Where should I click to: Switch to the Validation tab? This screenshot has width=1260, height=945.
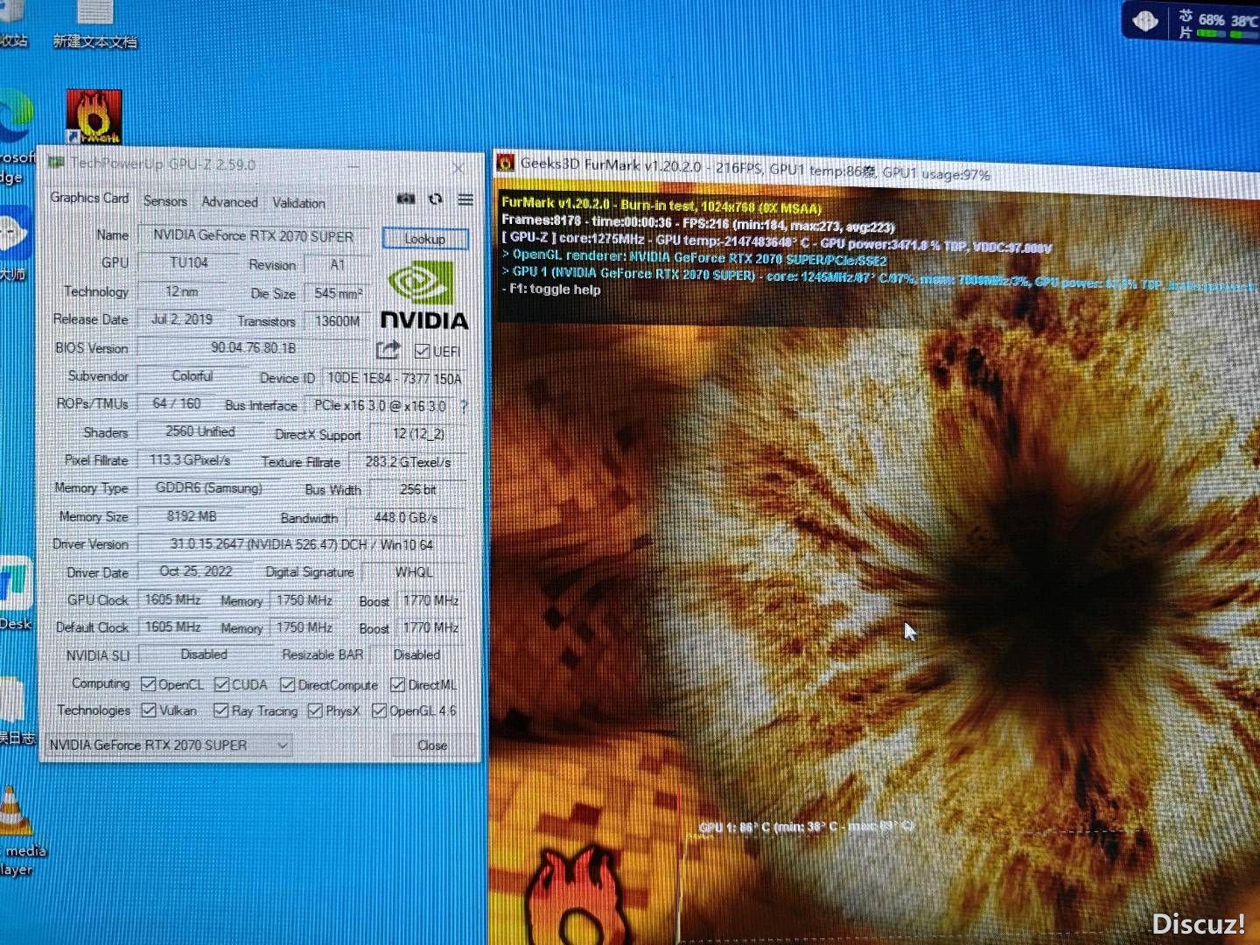(298, 203)
